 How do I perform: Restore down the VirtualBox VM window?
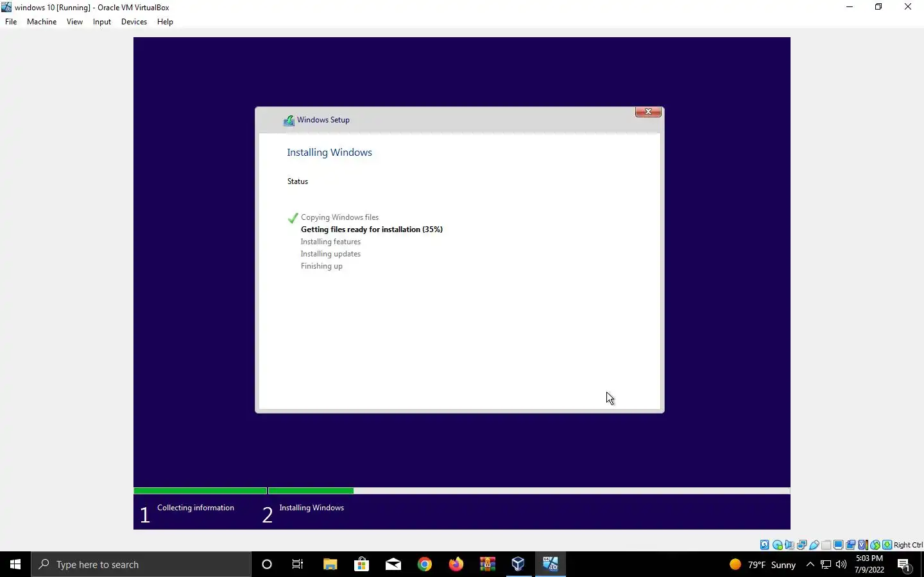(878, 7)
